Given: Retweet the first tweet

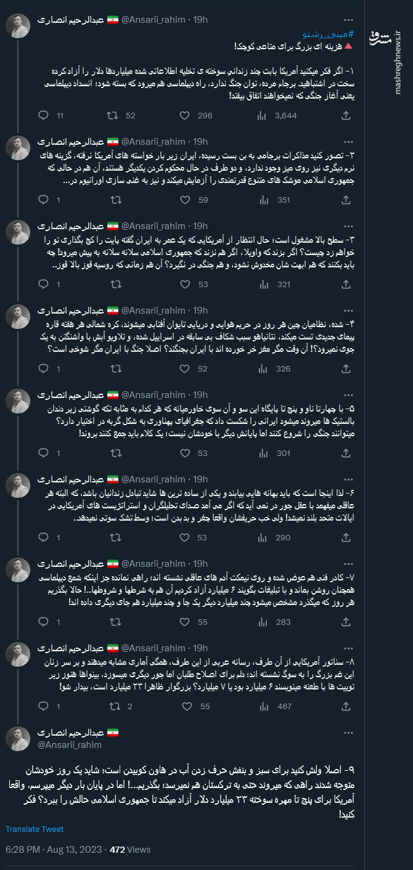Looking at the screenshot, I should click(113, 115).
